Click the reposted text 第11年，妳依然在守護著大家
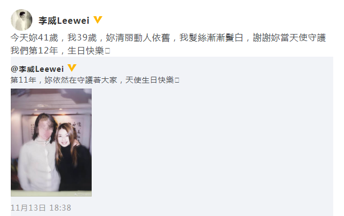Image resolution: width=344 pixels, height=216 pixels. coord(64,80)
